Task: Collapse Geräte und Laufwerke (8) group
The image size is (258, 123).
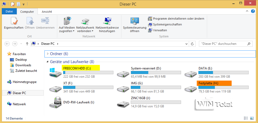Action: 48,62
